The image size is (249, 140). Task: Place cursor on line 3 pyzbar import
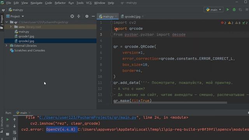click(x=149, y=35)
